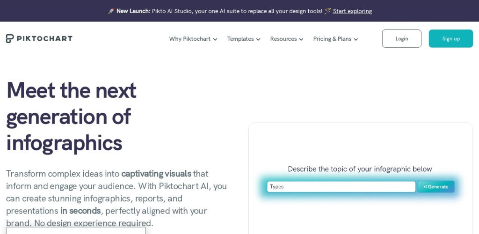
Task: Follow the Start exploring link
Action: pyautogui.click(x=352, y=11)
